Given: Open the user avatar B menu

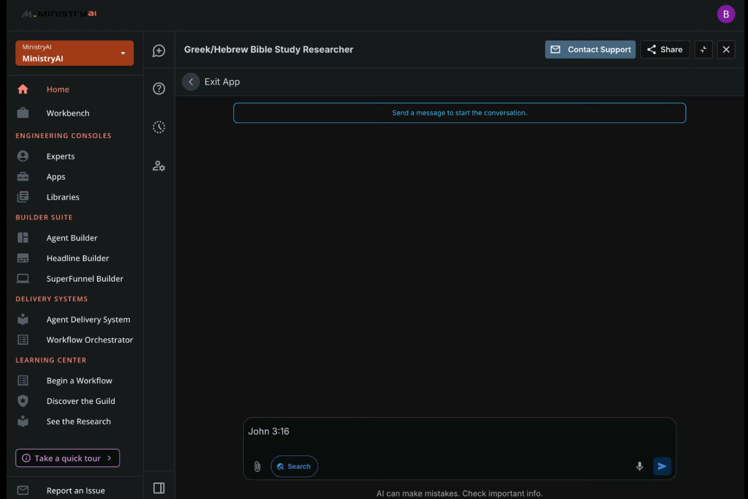Looking at the screenshot, I should 726,14.
